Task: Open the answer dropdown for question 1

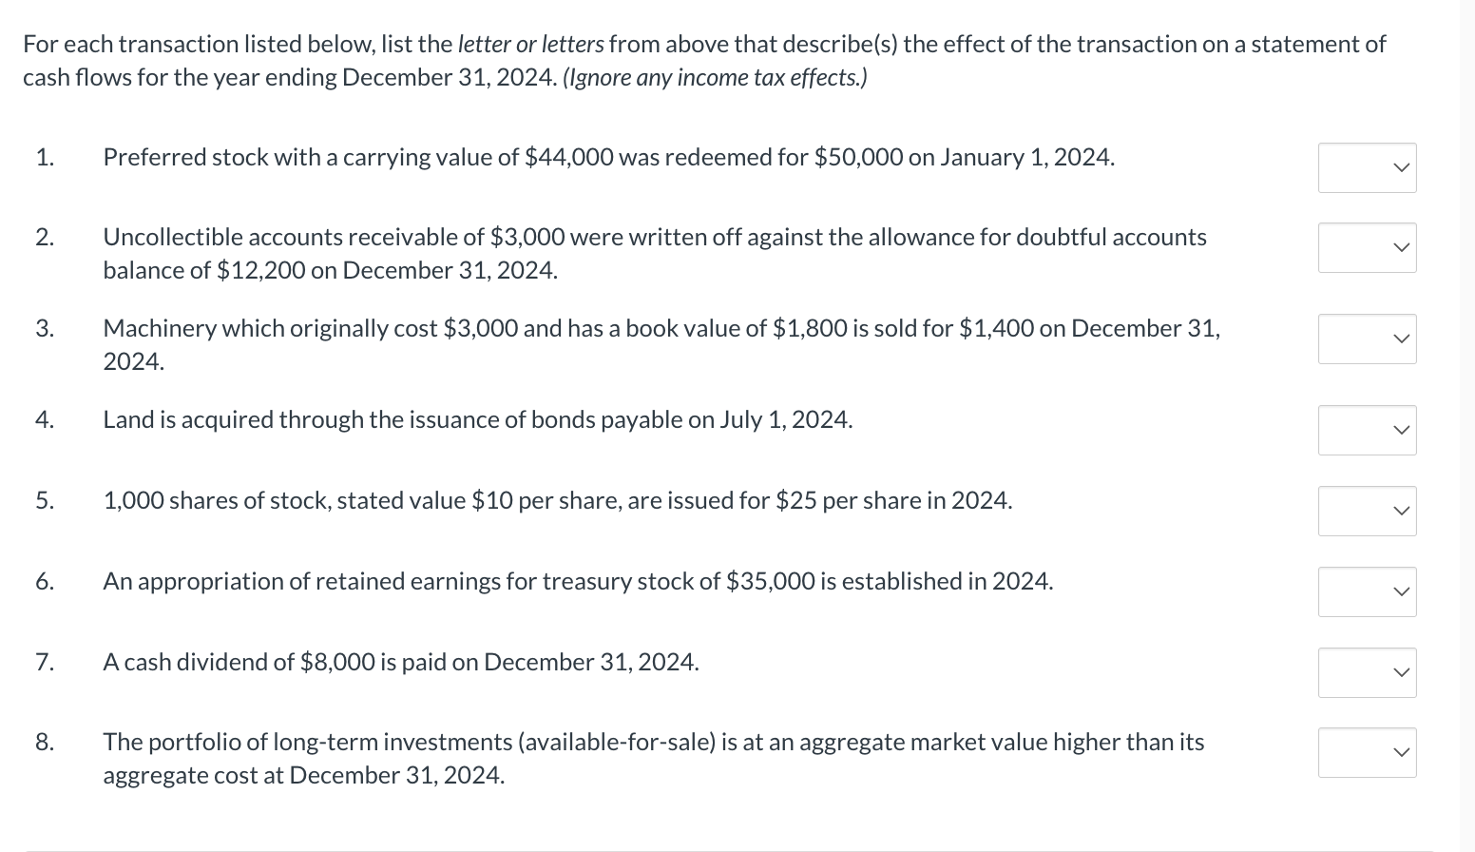Action: tap(1367, 167)
